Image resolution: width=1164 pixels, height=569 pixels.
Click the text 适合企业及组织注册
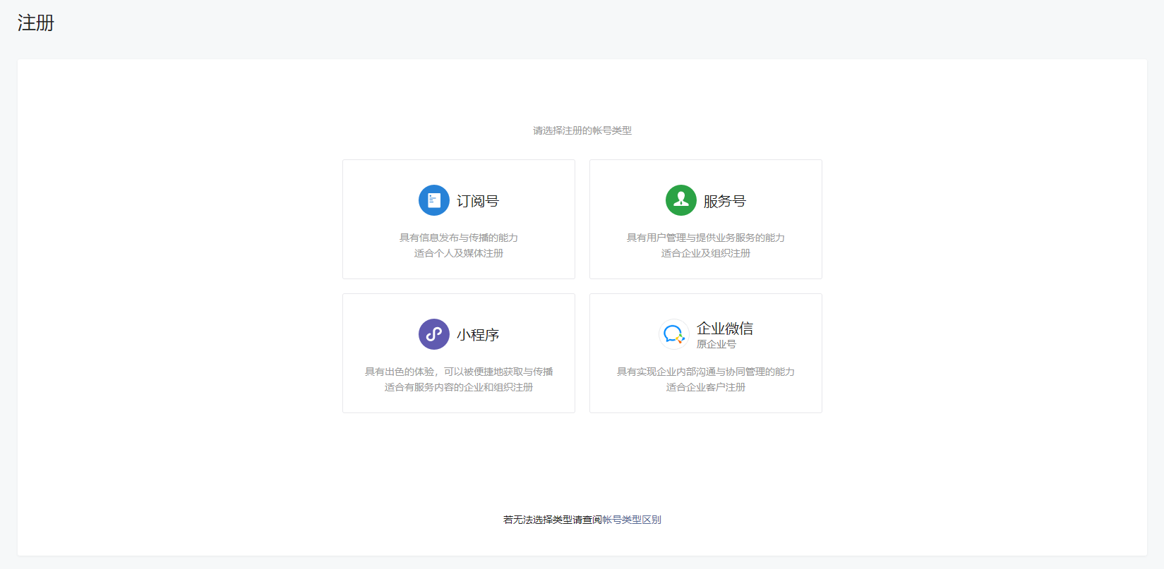click(x=706, y=253)
